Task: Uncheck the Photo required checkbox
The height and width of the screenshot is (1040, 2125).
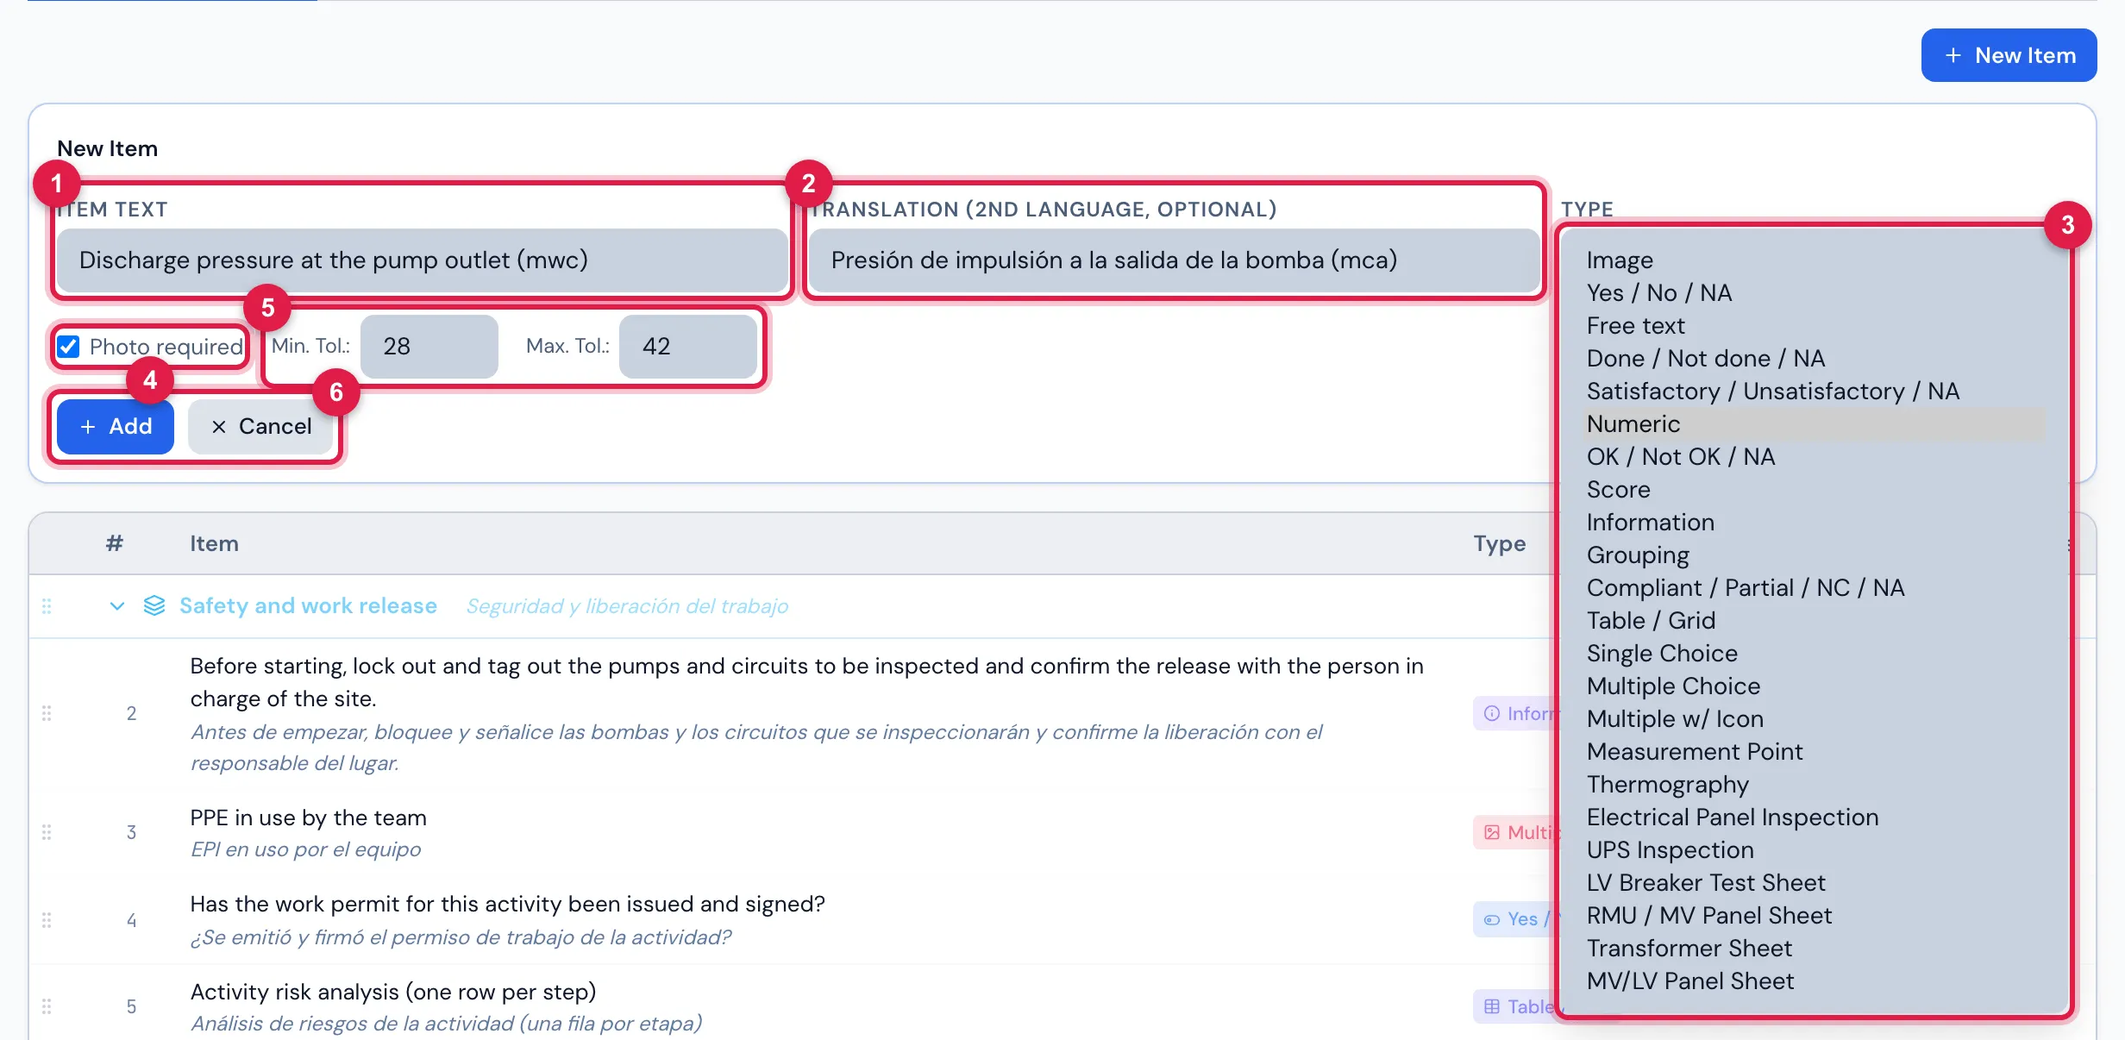Action: tap(68, 347)
